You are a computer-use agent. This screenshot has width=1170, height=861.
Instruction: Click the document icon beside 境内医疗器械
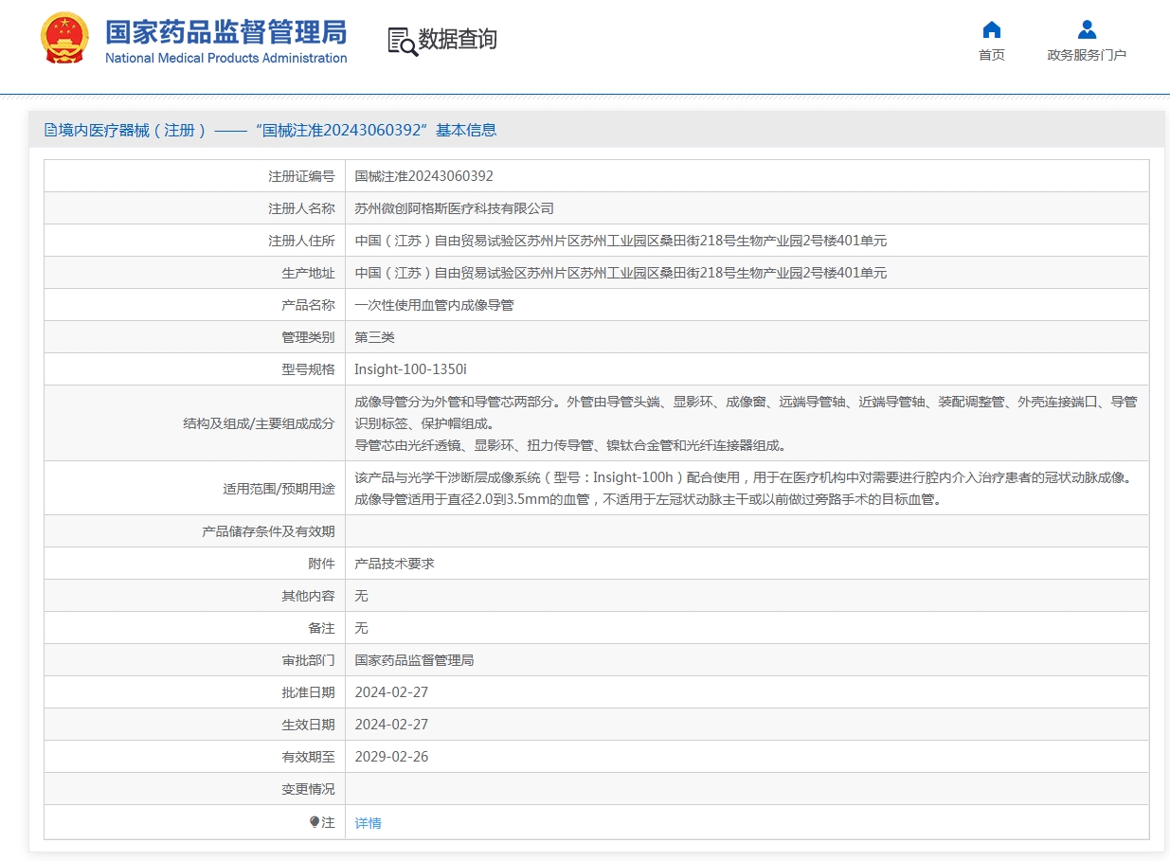[50, 130]
